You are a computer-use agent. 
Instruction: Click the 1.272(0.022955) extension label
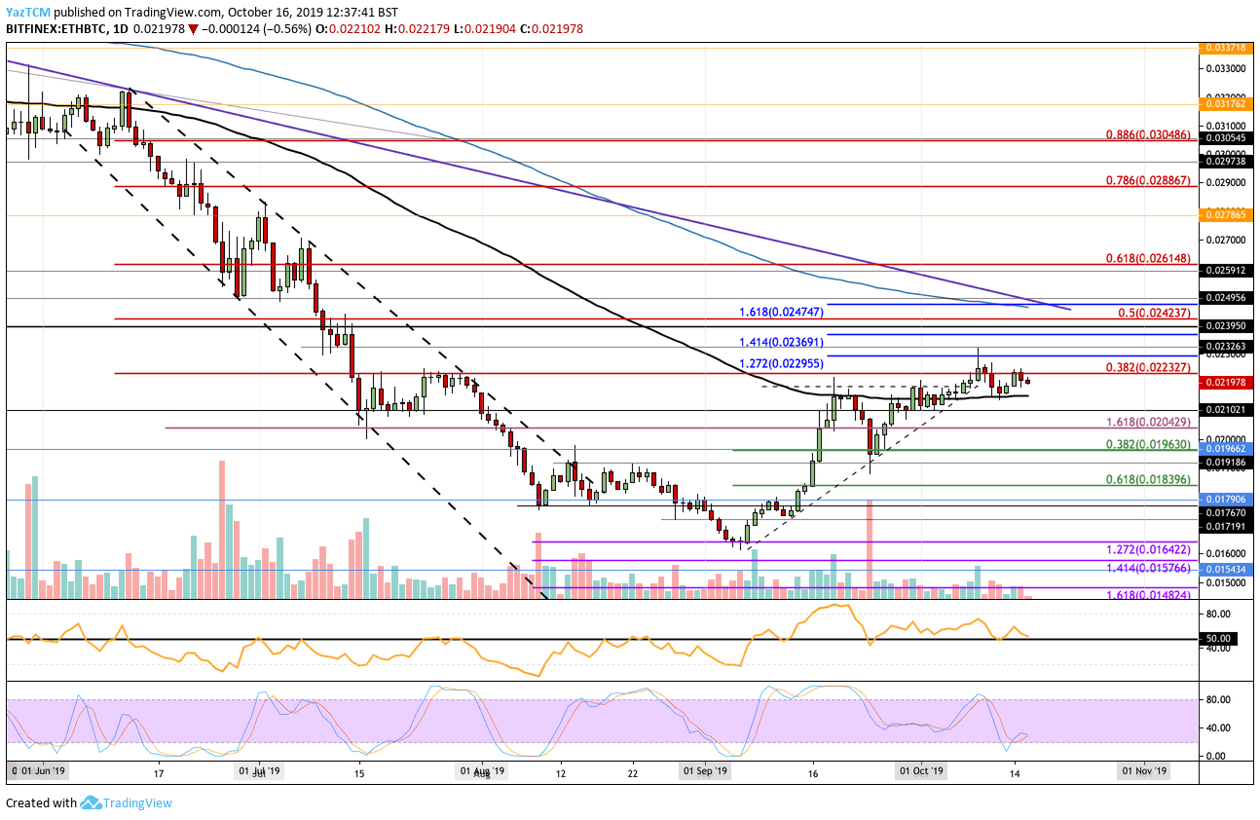pos(781,362)
